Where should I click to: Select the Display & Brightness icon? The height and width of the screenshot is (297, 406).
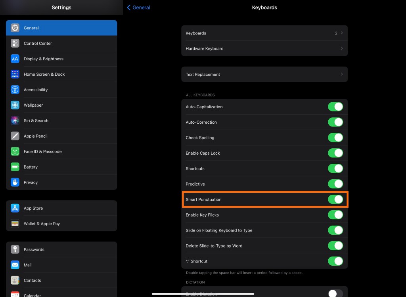coord(15,59)
